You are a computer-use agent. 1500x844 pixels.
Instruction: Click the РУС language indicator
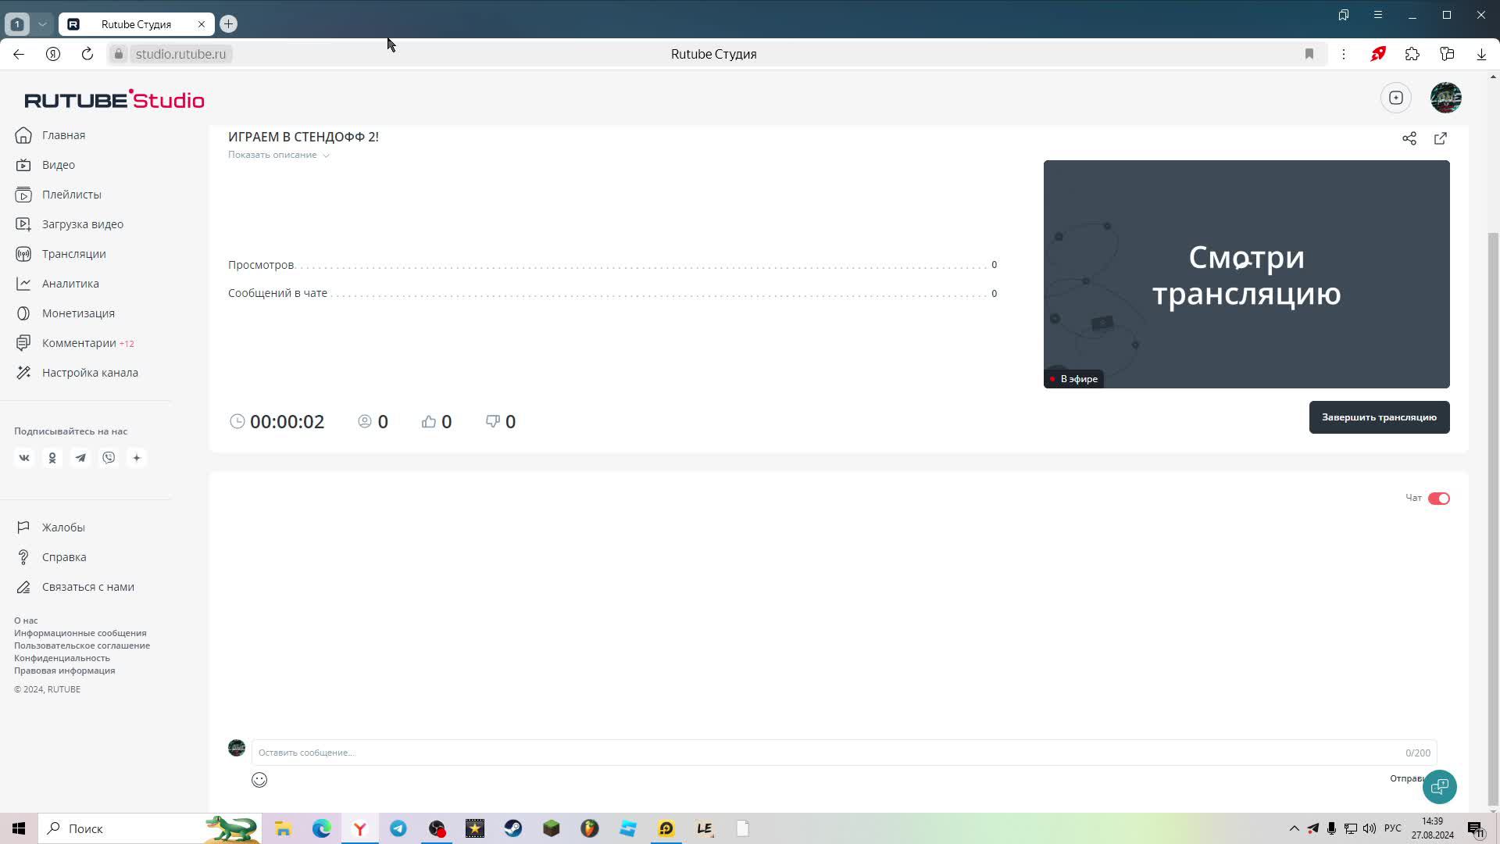[x=1392, y=828]
